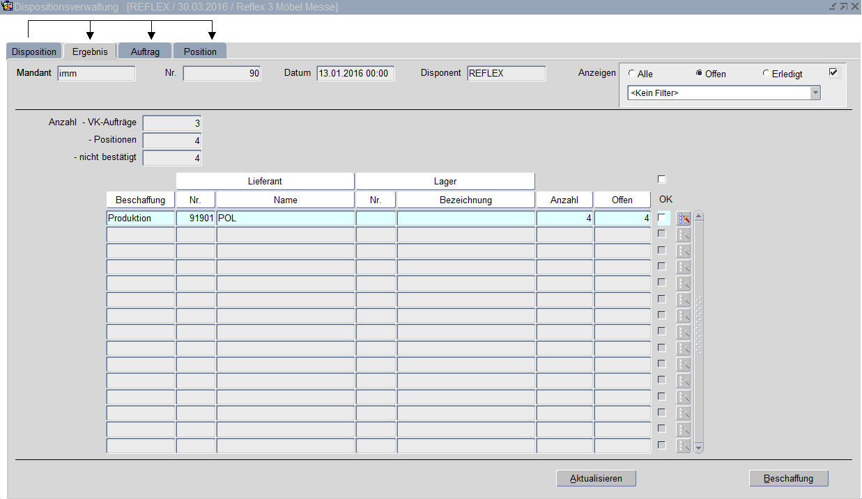Click the detail icon in the Produktion row

point(684,219)
